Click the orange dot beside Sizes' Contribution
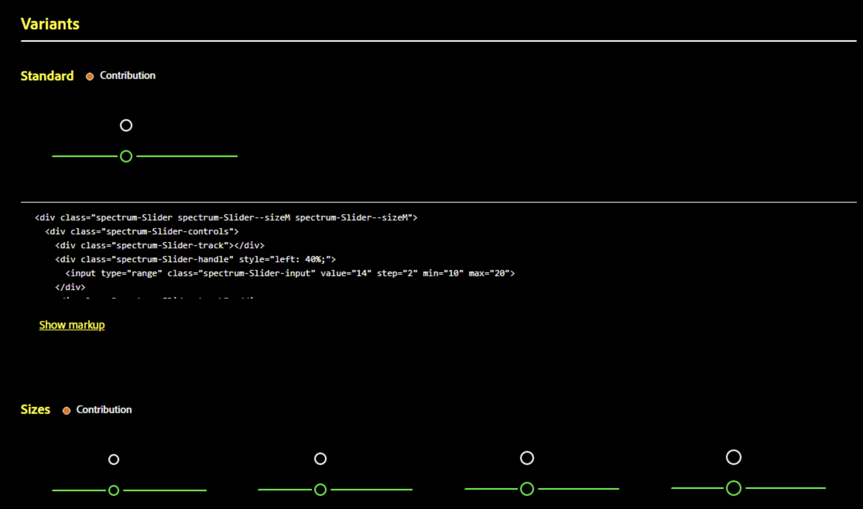 click(67, 411)
